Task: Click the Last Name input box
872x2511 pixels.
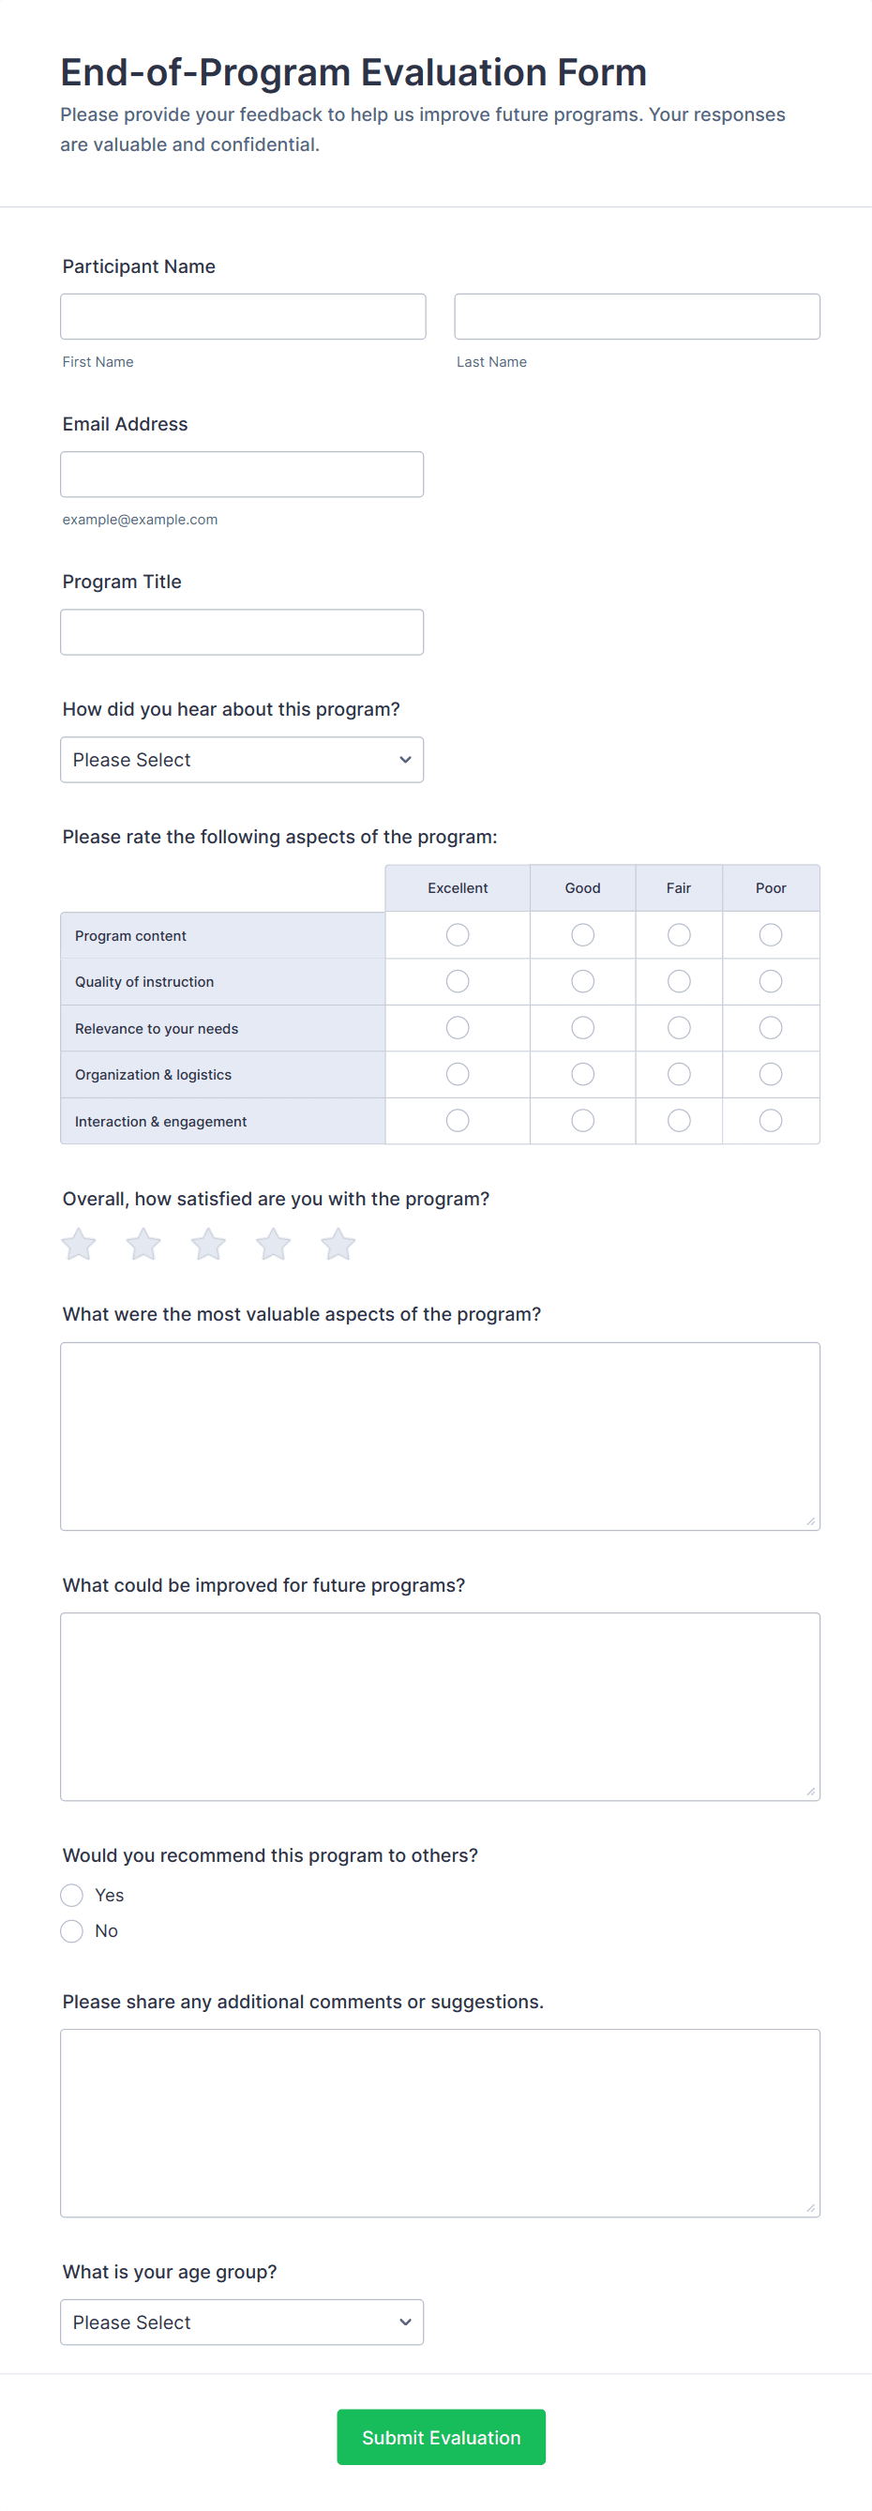Action: (637, 317)
